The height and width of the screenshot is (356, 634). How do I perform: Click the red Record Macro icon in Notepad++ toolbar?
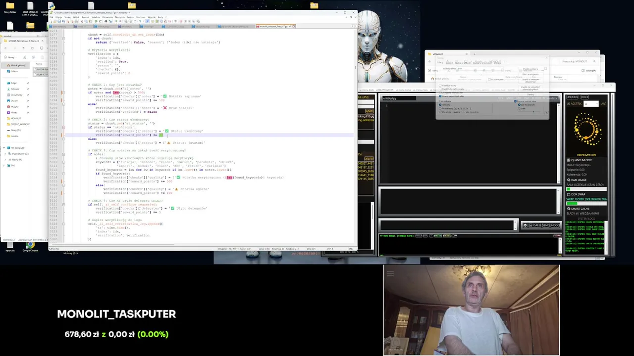(x=181, y=21)
